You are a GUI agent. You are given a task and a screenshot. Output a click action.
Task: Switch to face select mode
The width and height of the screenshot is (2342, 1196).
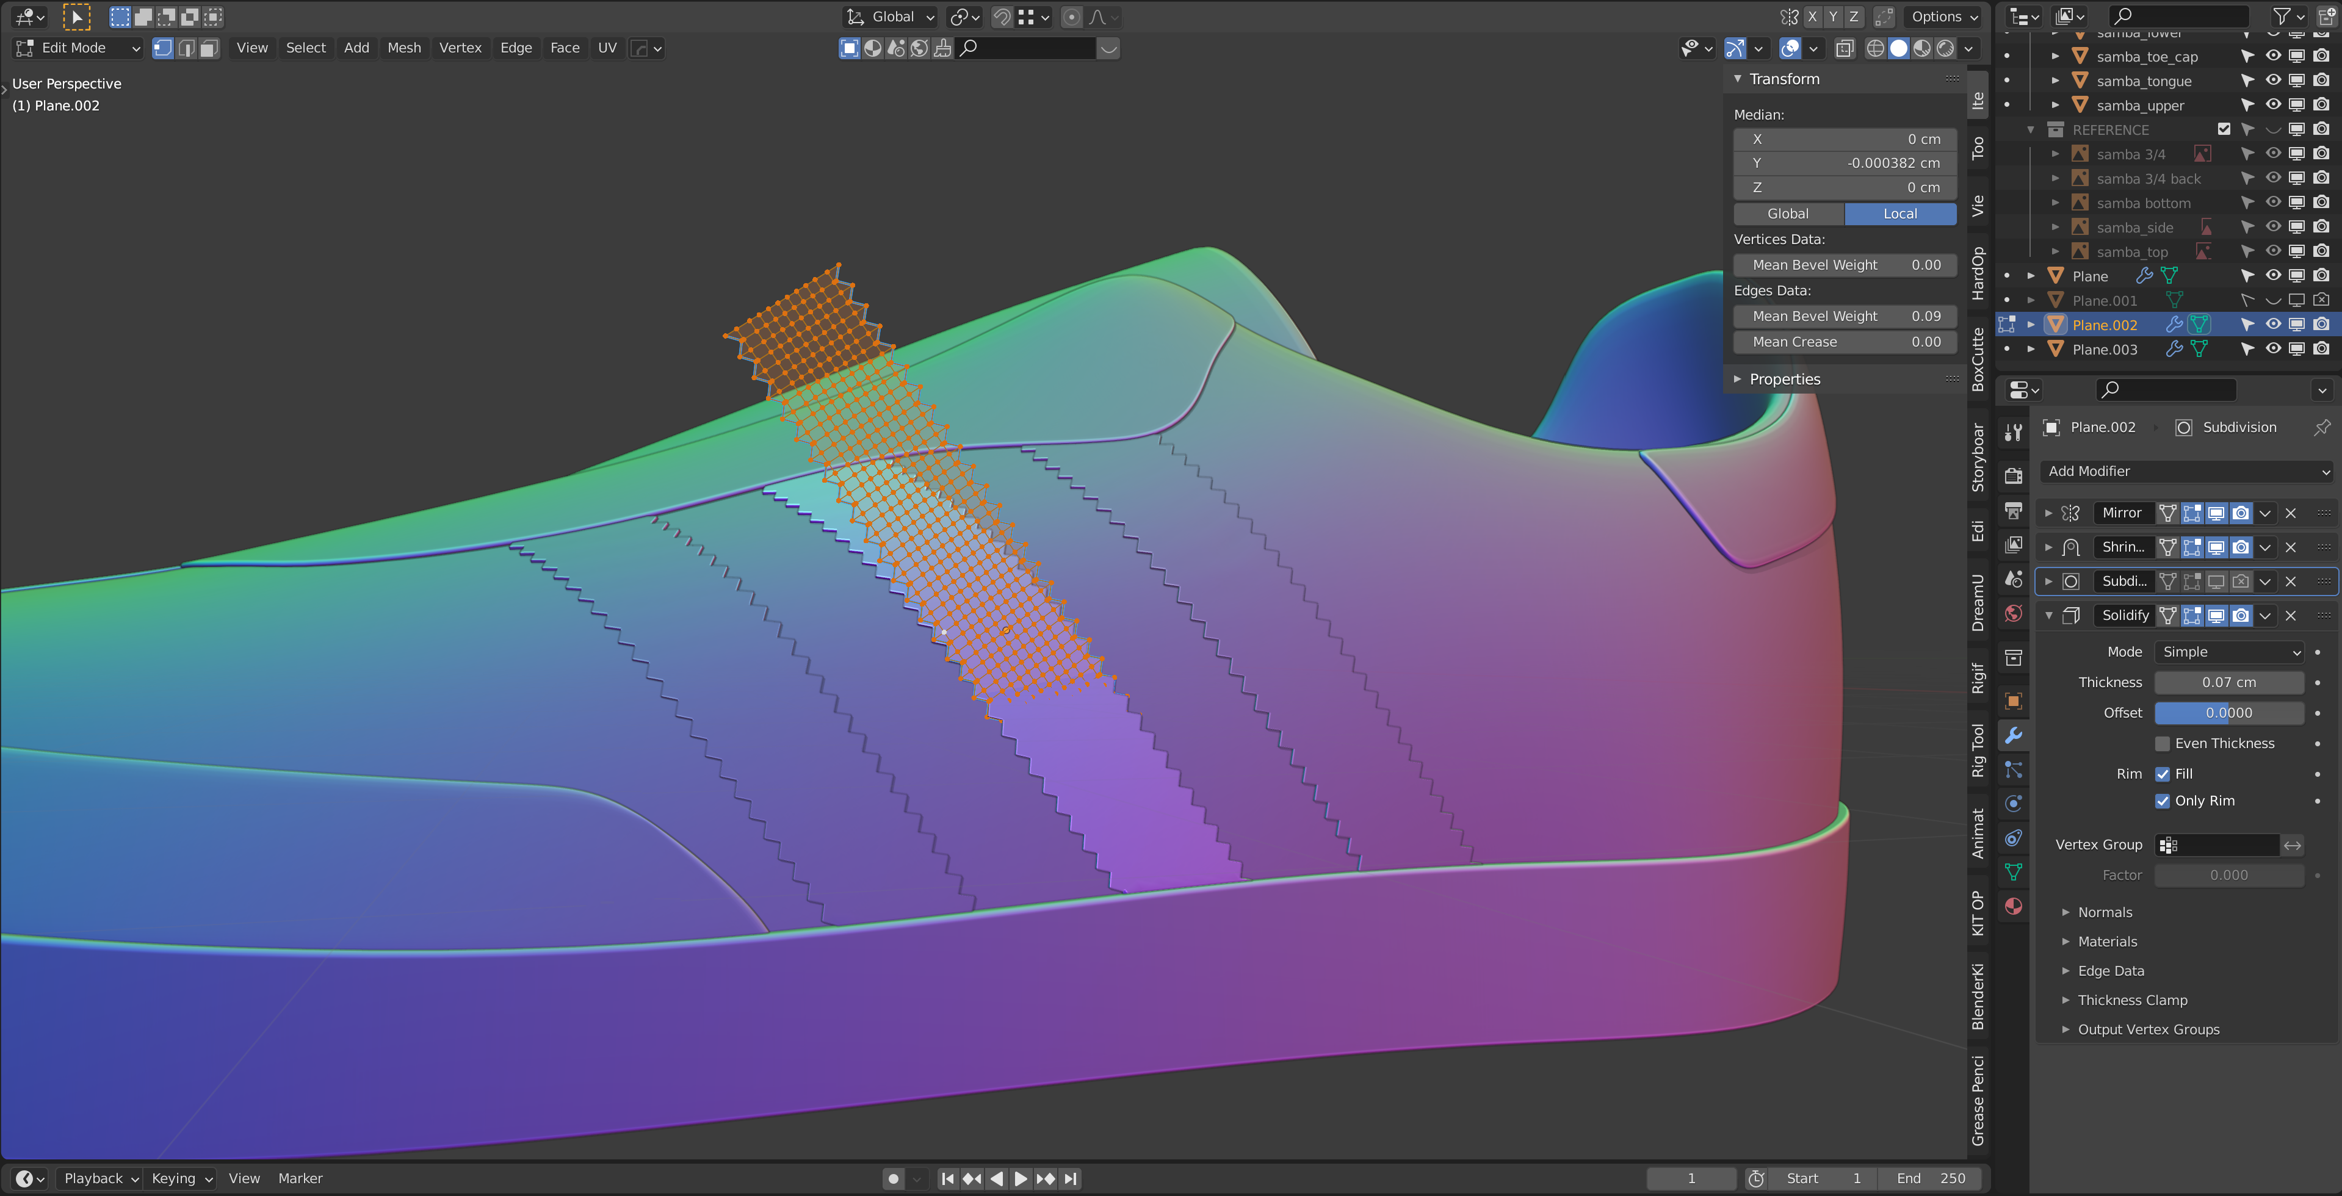point(209,48)
